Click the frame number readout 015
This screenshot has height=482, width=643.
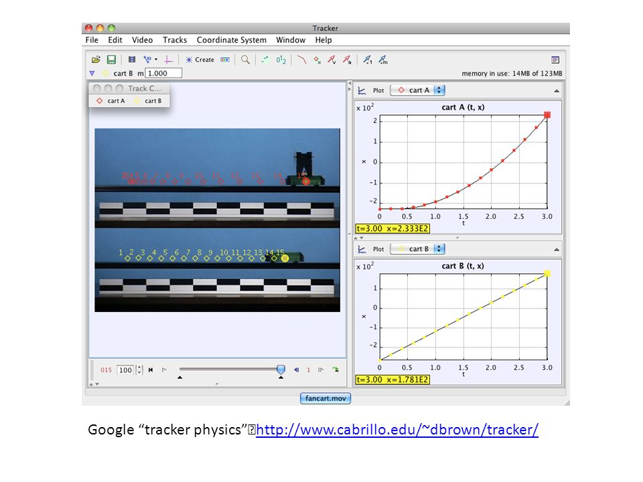click(106, 370)
